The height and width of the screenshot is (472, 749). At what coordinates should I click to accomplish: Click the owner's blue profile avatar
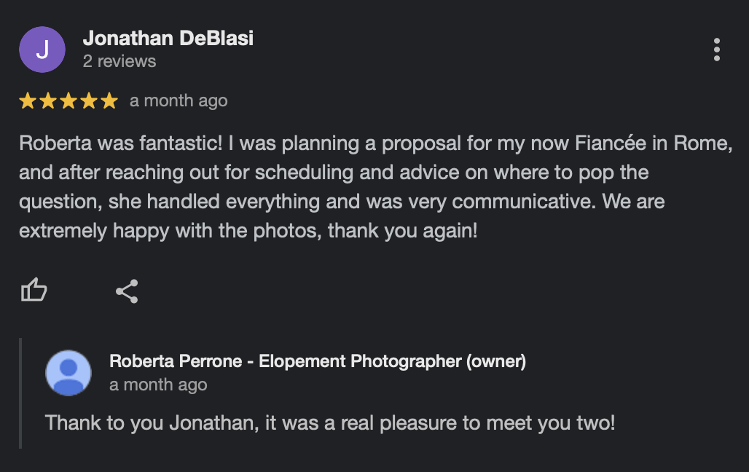(x=68, y=373)
